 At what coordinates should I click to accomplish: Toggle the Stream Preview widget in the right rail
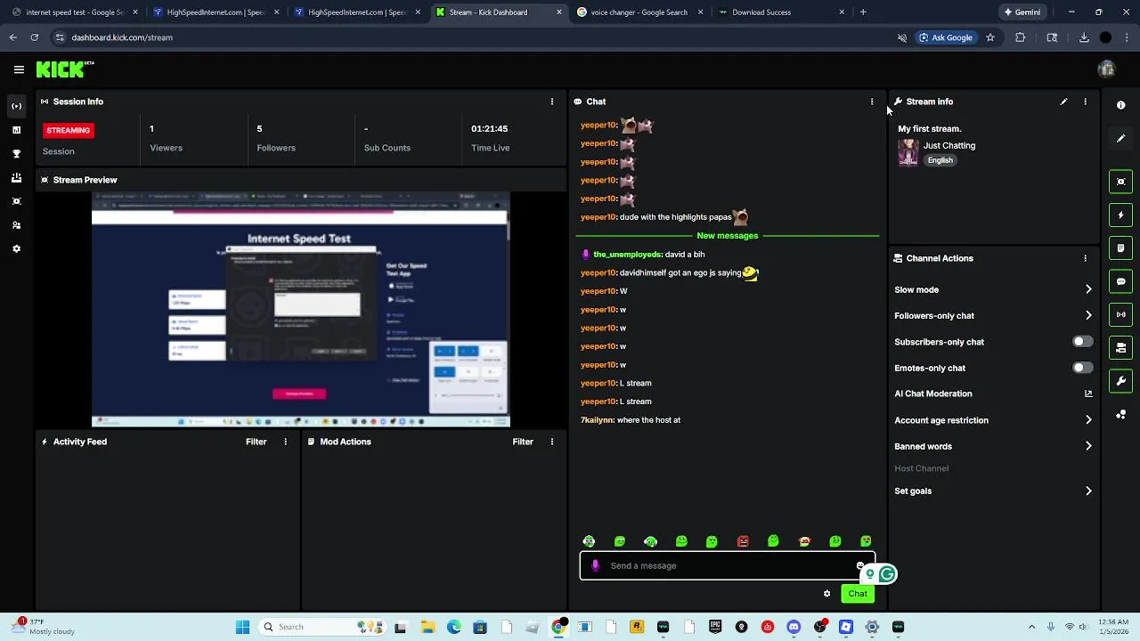[1120, 182]
